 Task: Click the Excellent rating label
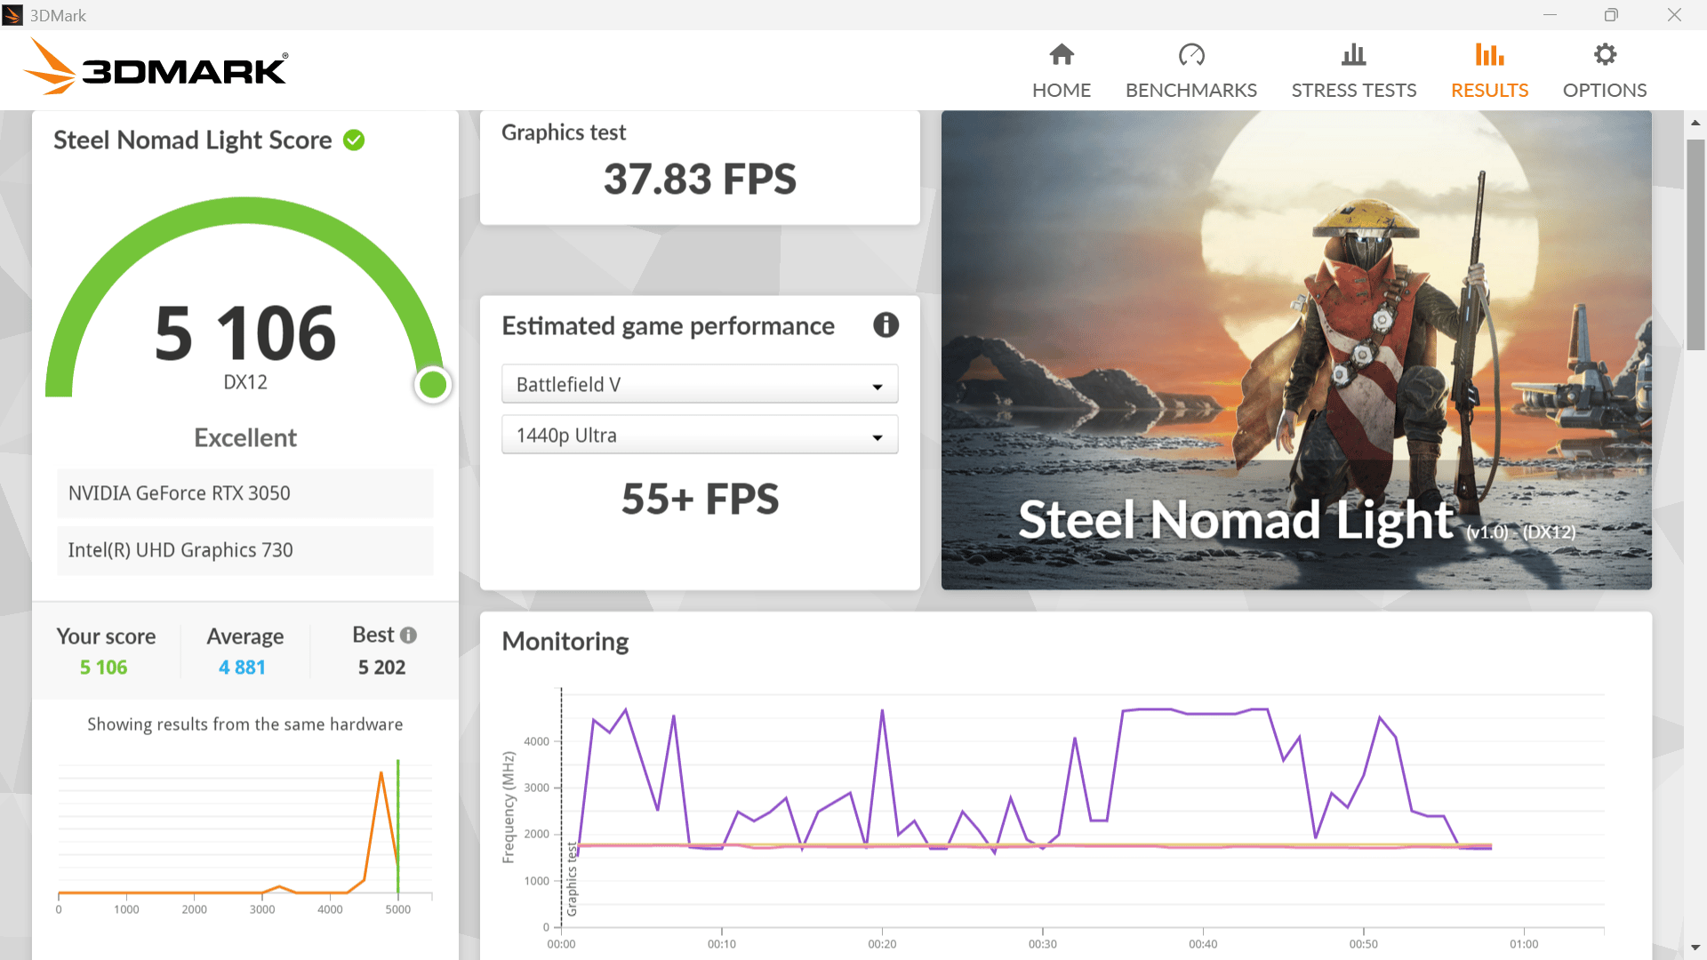coord(245,438)
